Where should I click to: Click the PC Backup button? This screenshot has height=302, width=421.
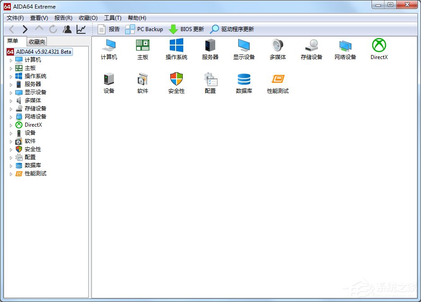coord(144,29)
